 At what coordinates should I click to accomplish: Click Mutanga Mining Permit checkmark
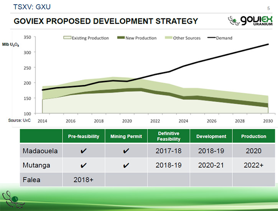click(126, 165)
